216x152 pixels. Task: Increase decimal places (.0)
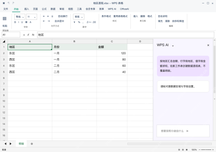pyautogui.click(x=87, y=22)
